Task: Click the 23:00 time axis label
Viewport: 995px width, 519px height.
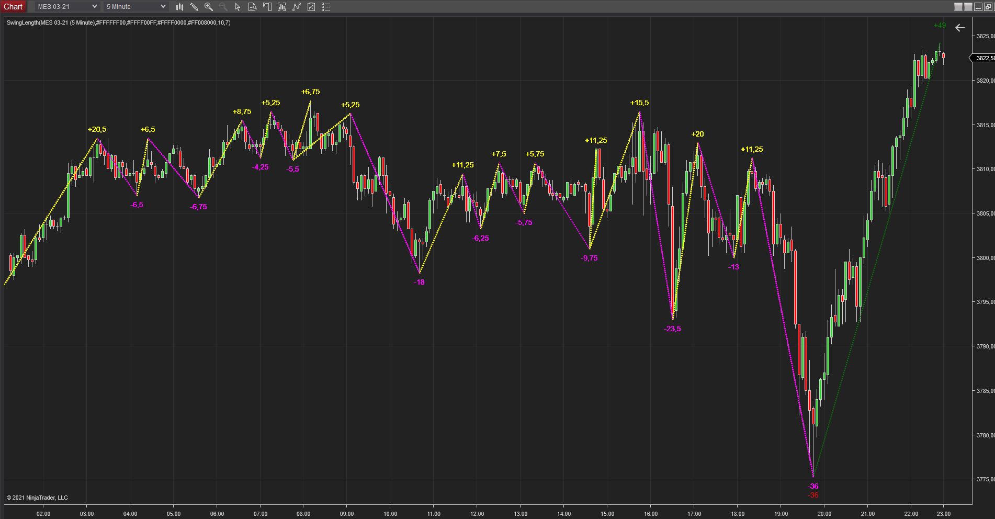Action: click(943, 514)
